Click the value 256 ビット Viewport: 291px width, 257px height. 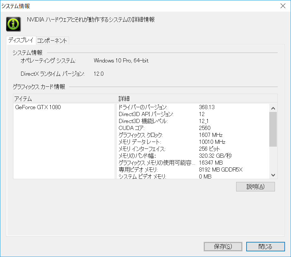(209, 149)
